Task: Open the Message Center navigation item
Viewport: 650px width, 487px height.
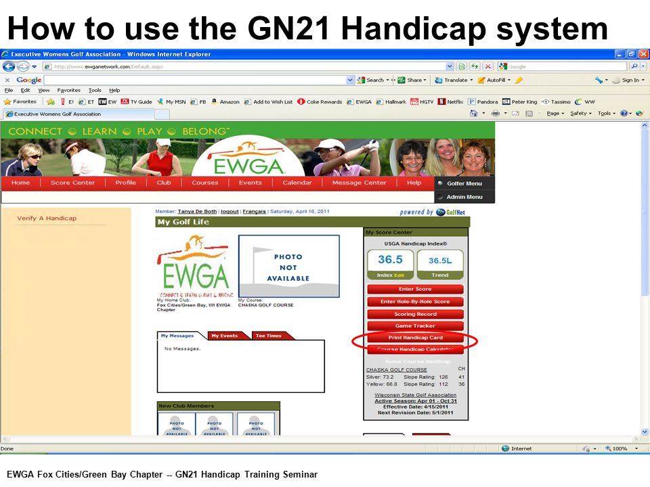Action: pyautogui.click(x=359, y=183)
